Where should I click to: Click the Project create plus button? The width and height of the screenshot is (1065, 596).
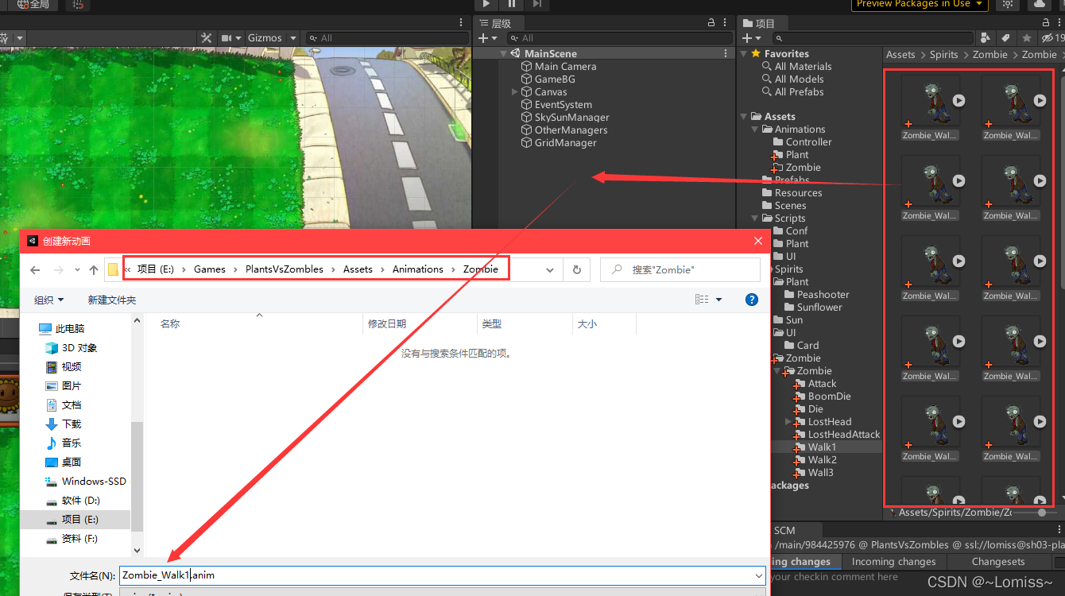point(751,38)
